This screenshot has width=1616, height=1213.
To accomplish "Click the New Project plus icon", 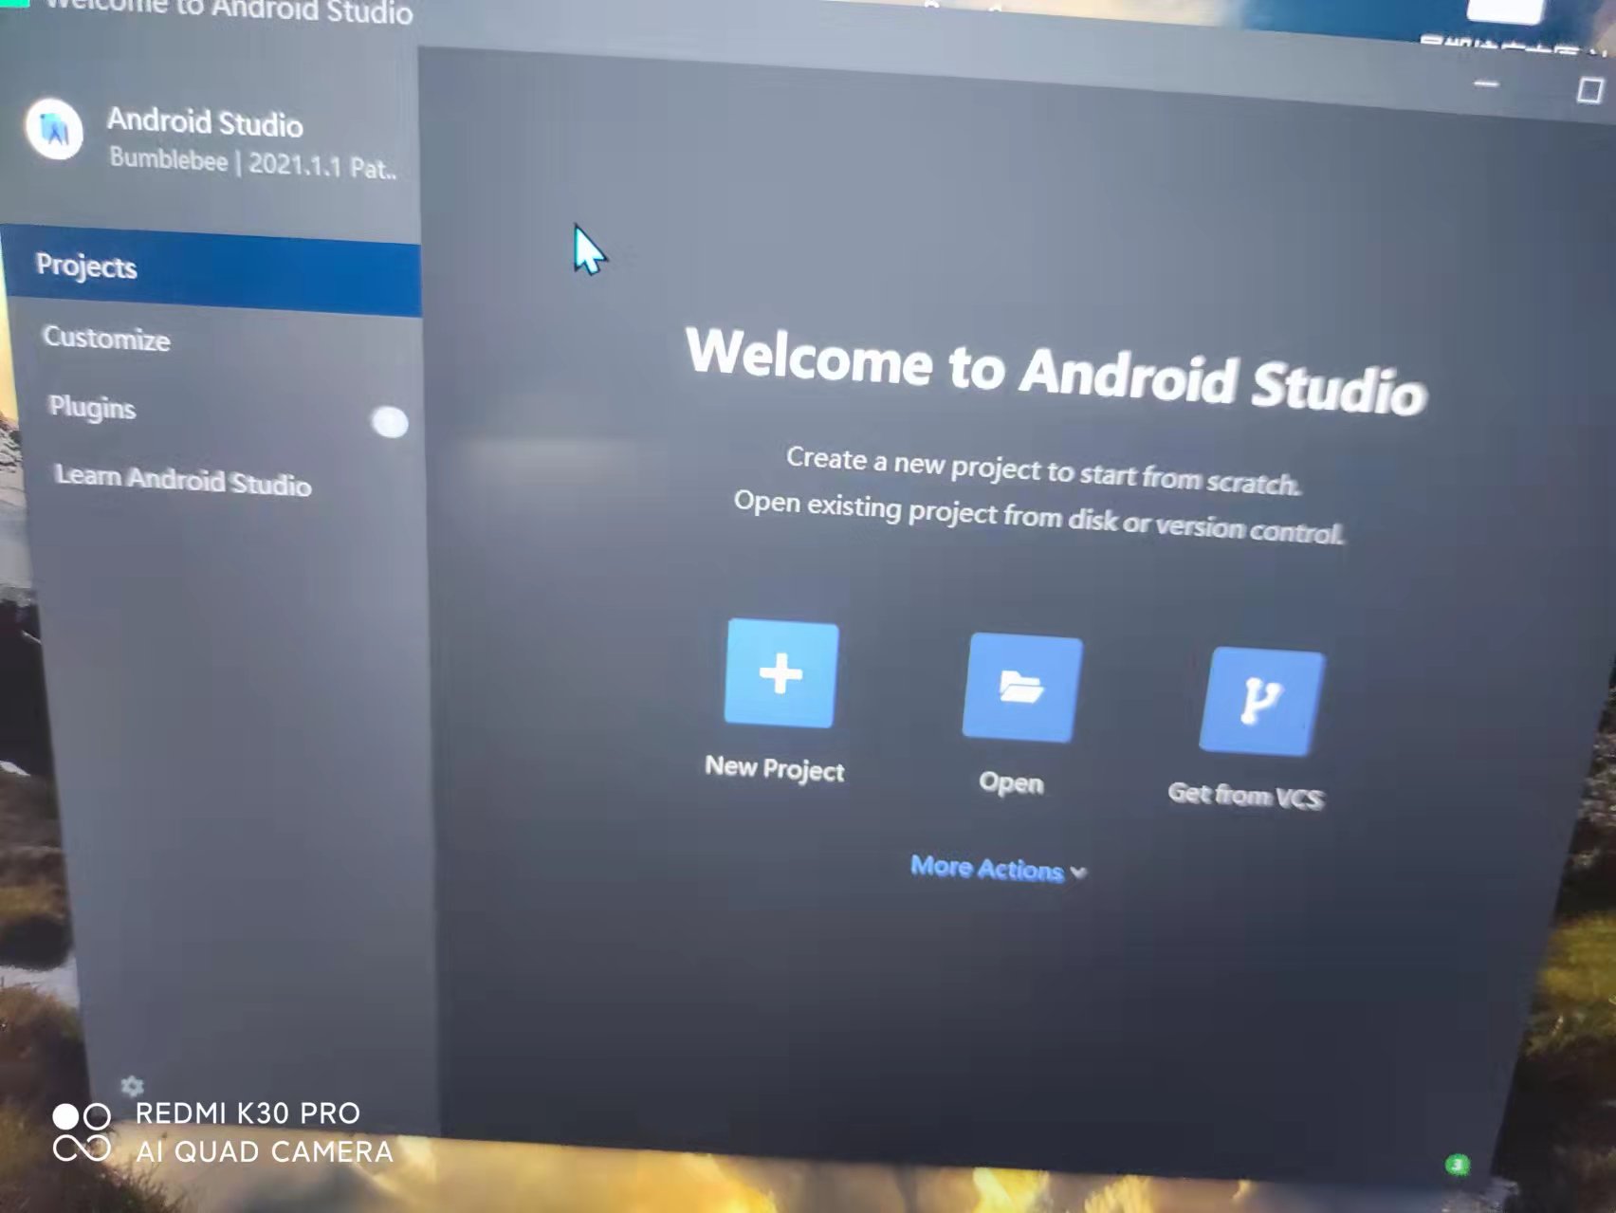I will [780, 675].
